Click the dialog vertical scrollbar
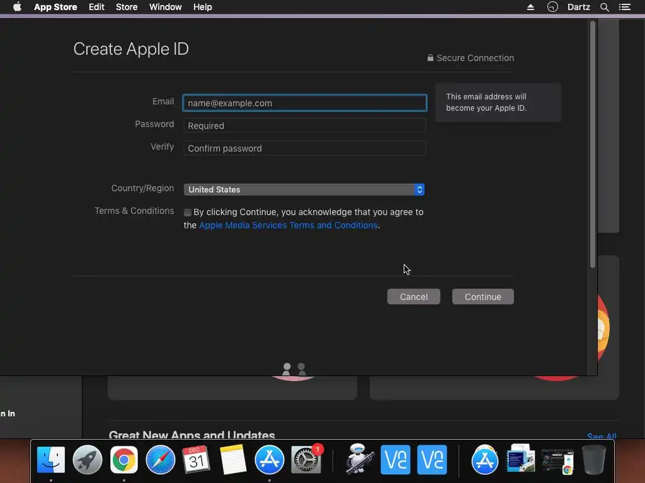 (593, 144)
